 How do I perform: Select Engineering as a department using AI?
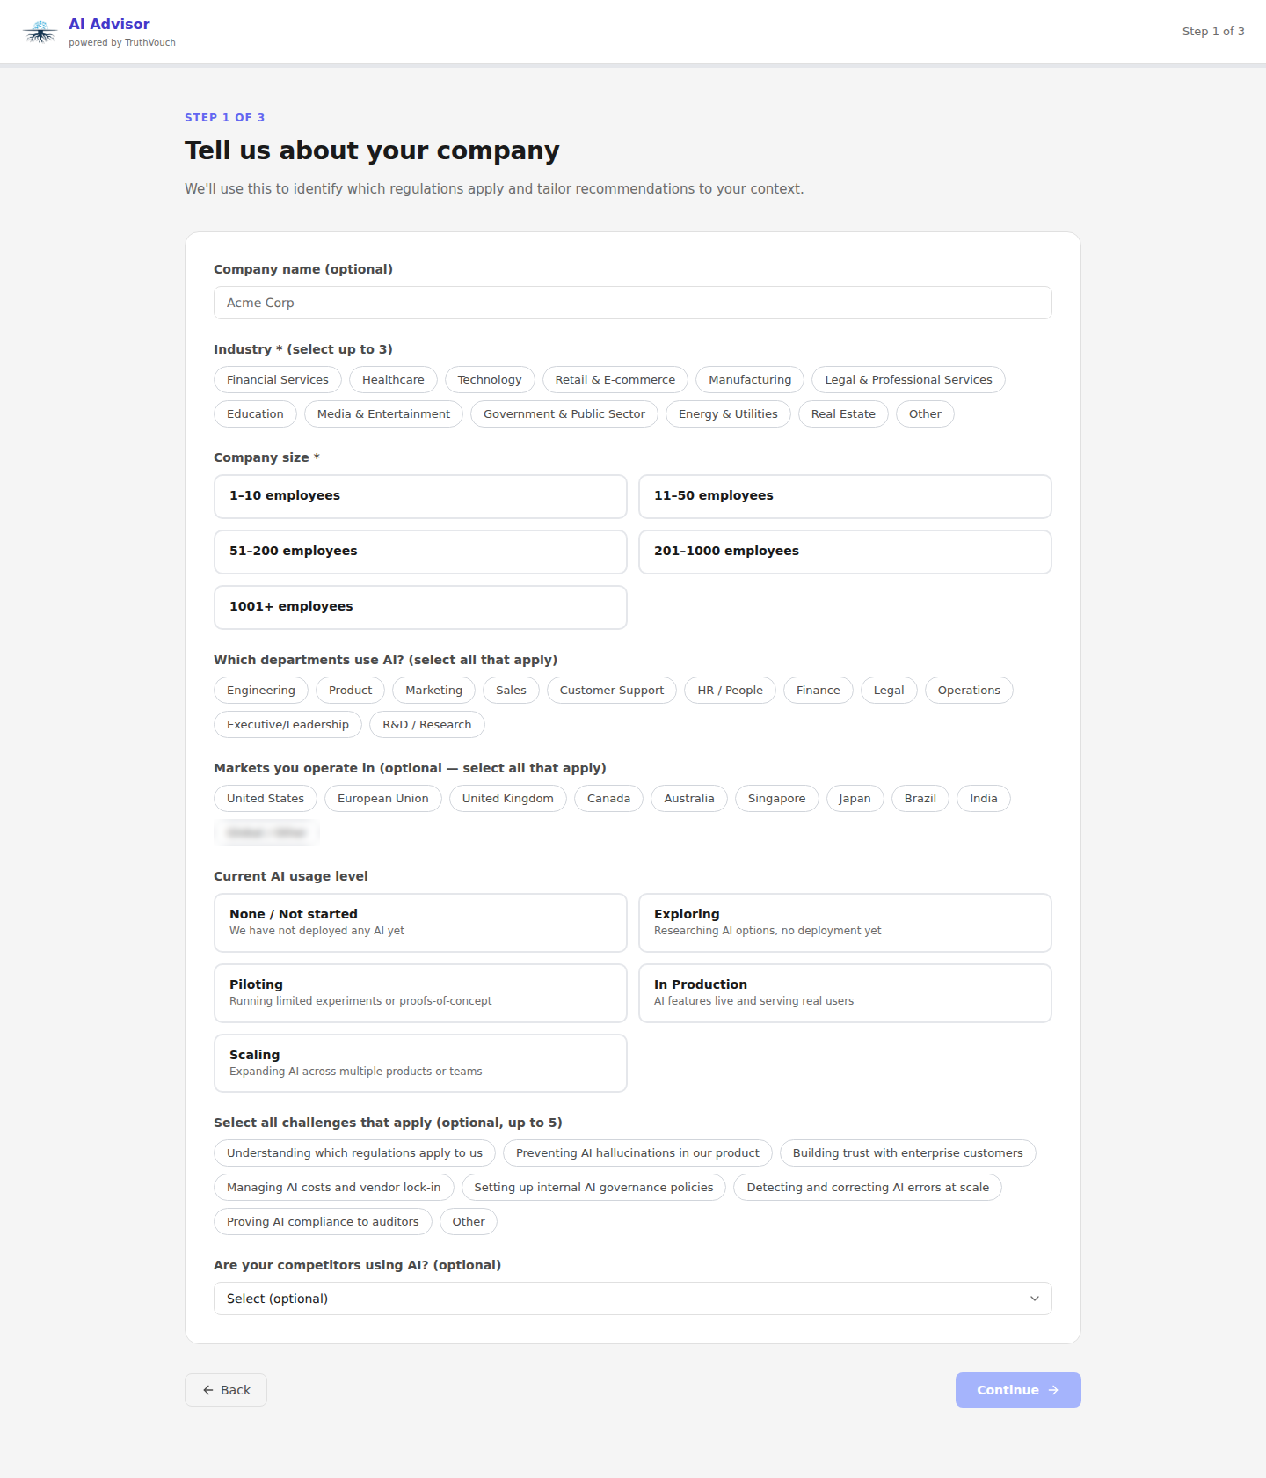tap(260, 690)
